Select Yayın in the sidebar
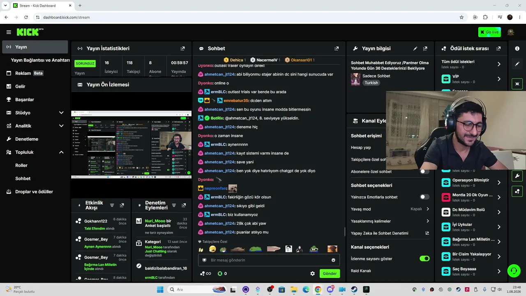526x296 pixels. (35, 47)
